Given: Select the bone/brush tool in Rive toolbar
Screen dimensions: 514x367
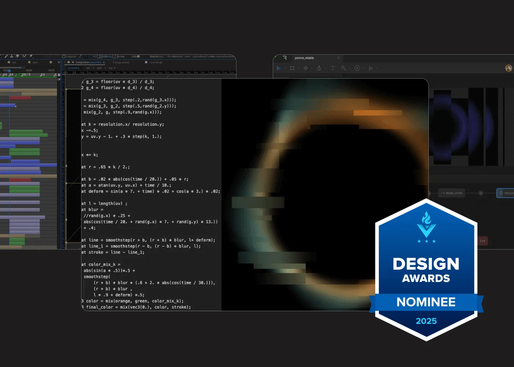Looking at the screenshot, I should click(x=344, y=68).
